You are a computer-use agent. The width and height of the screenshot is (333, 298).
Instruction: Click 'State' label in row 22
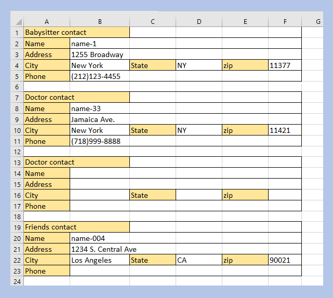(153, 260)
